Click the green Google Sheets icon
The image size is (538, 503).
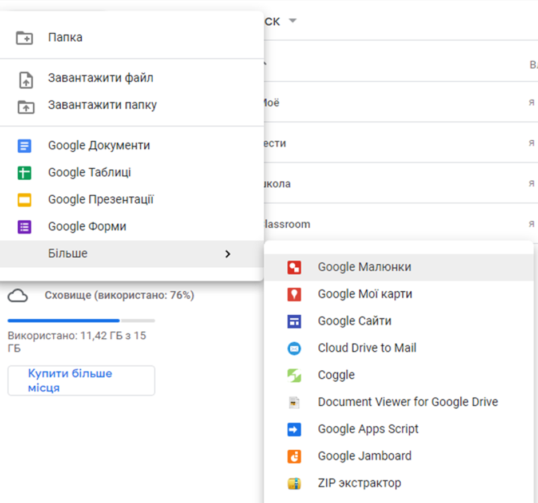pyautogui.click(x=25, y=173)
